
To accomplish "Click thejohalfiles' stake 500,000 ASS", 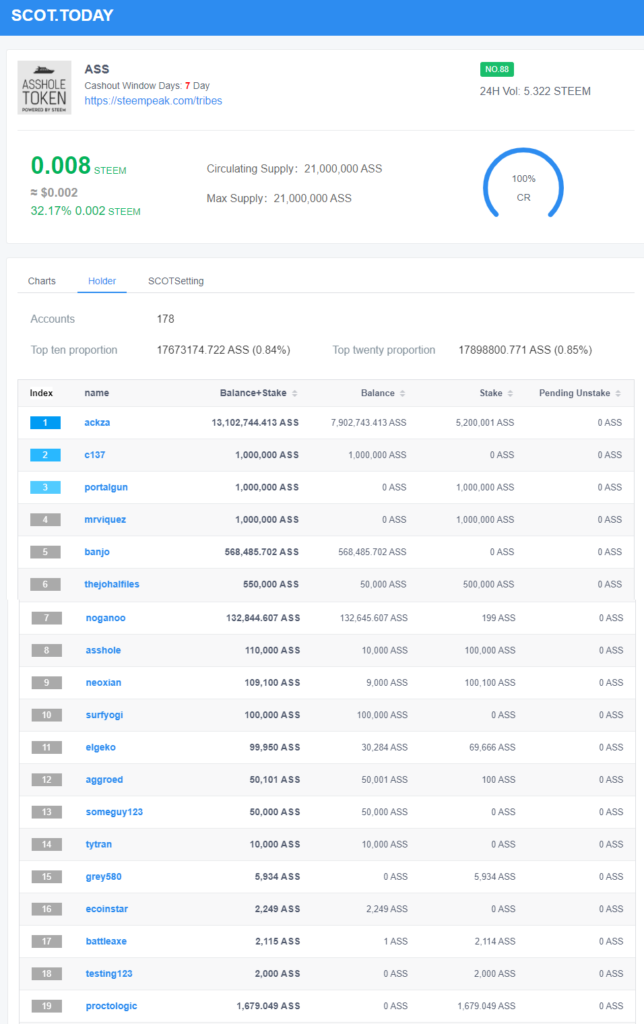I will 488,584.
